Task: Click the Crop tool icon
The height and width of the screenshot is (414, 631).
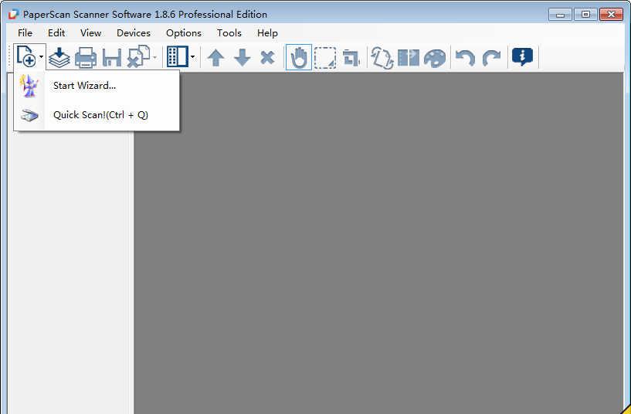Action: pyautogui.click(x=351, y=59)
